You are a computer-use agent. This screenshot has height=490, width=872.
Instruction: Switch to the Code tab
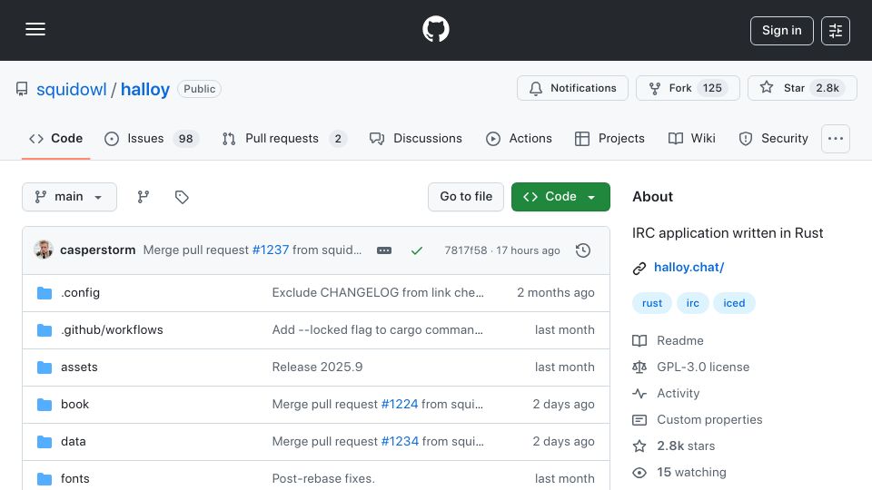click(x=55, y=138)
